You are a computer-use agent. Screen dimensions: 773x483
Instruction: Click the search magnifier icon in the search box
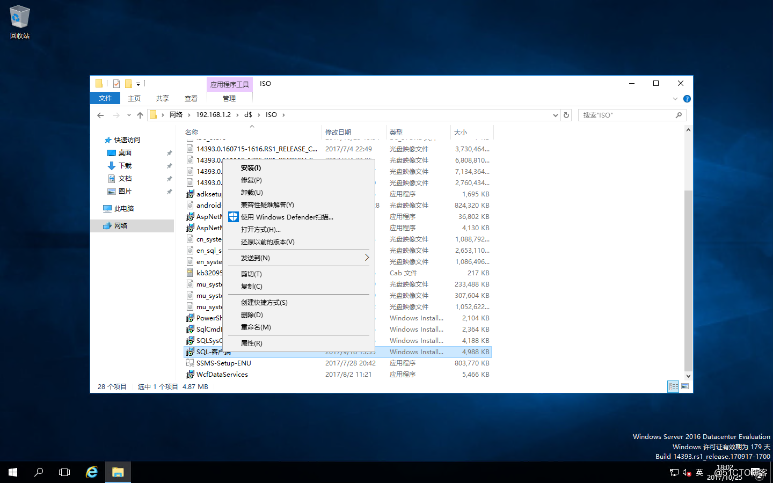(679, 115)
